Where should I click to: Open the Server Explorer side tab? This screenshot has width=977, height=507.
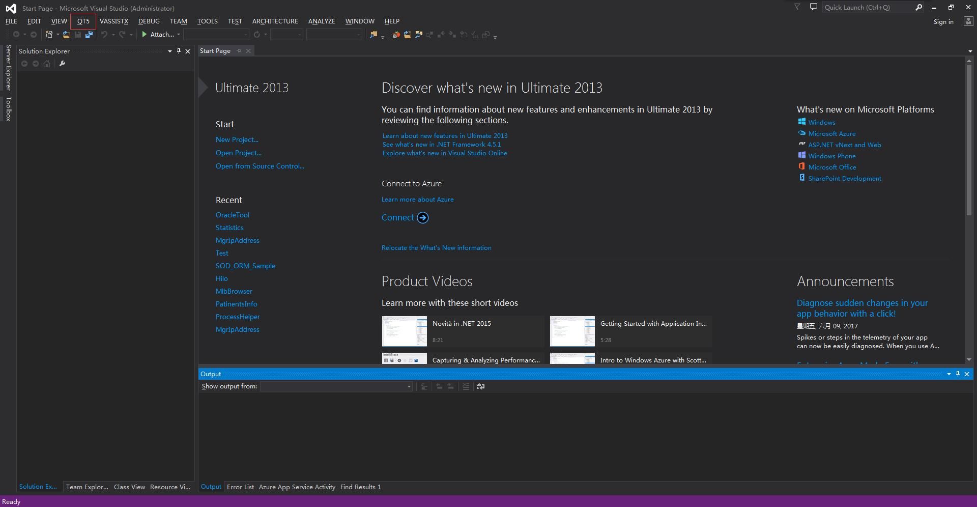pyautogui.click(x=8, y=68)
